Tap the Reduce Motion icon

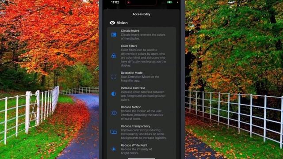point(114,113)
